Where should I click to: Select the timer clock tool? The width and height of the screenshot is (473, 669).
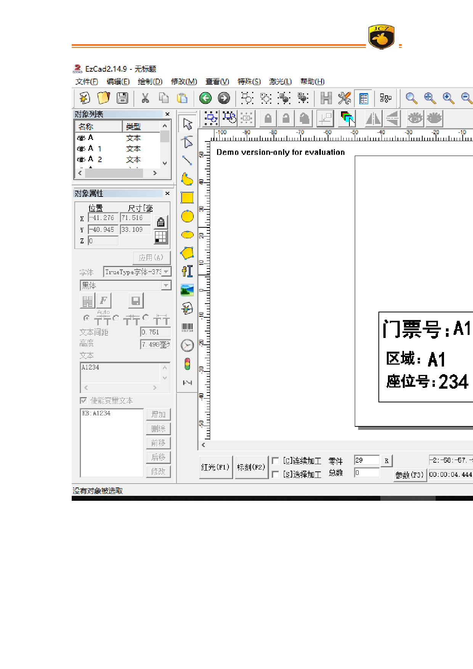(x=187, y=346)
